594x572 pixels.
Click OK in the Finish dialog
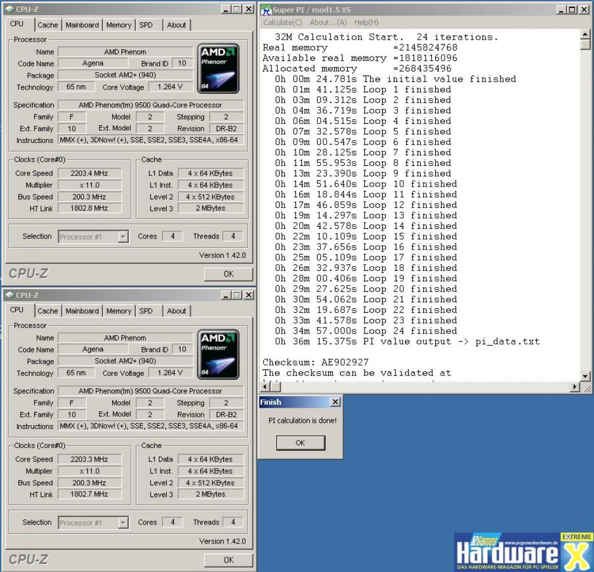point(300,442)
